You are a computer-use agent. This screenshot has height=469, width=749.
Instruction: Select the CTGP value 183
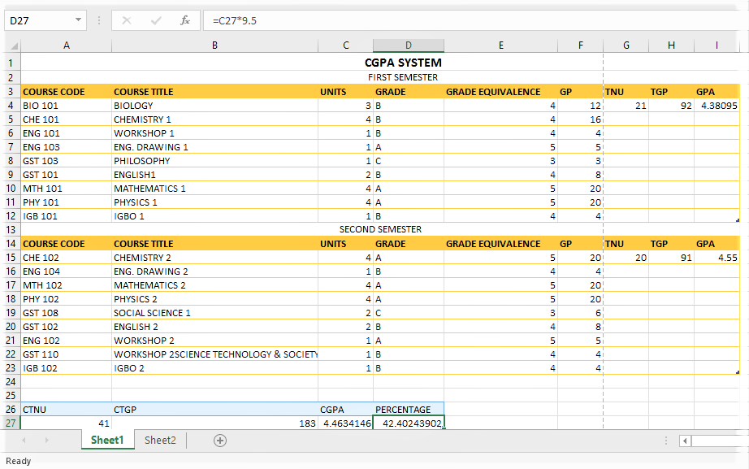pyautogui.click(x=214, y=423)
